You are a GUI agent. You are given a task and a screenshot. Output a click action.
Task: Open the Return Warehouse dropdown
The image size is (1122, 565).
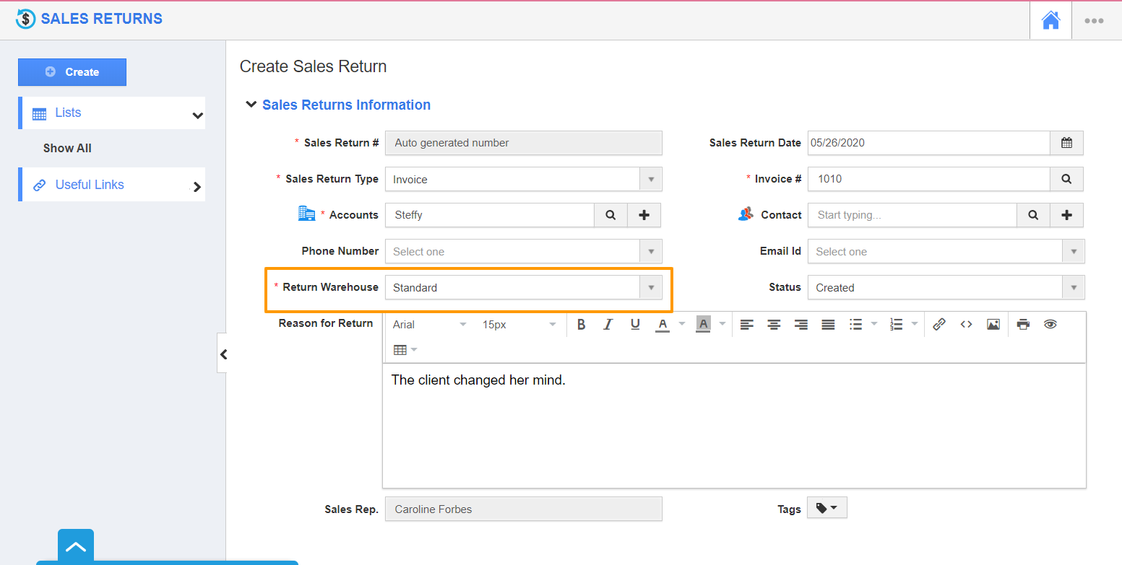click(650, 288)
